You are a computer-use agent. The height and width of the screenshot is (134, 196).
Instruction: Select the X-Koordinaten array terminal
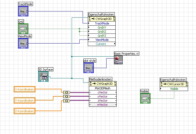(25, 89)
